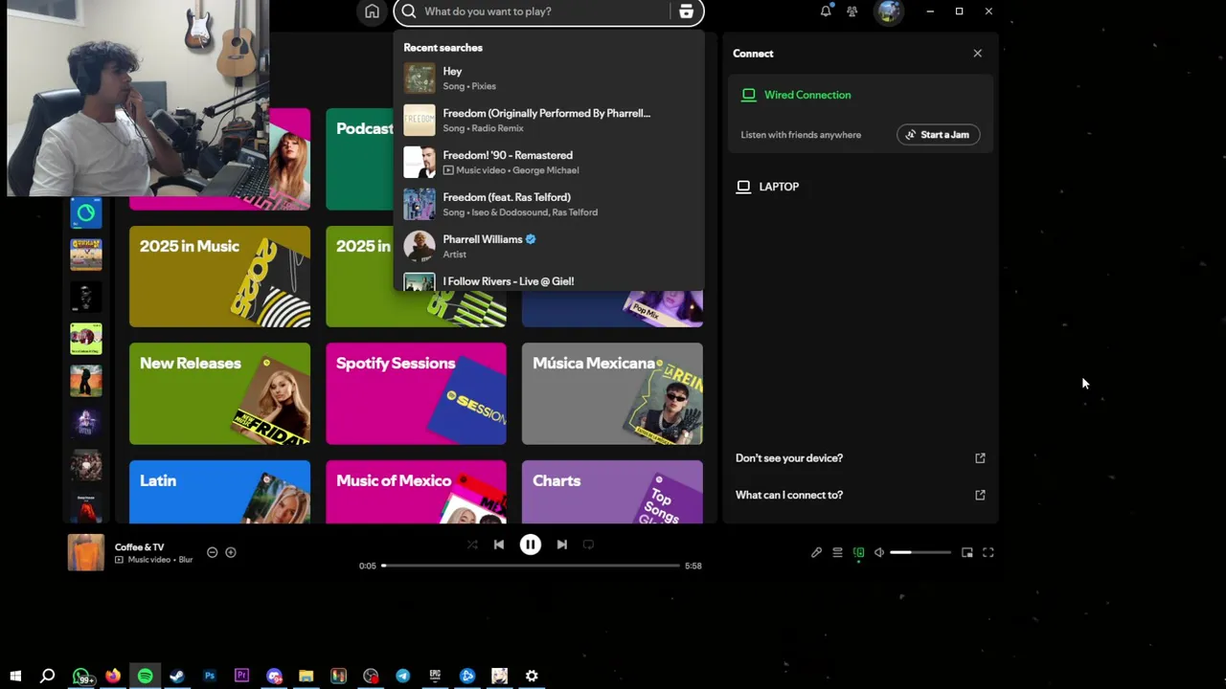
Task: Open the New Releases category card
Action: tap(219, 394)
